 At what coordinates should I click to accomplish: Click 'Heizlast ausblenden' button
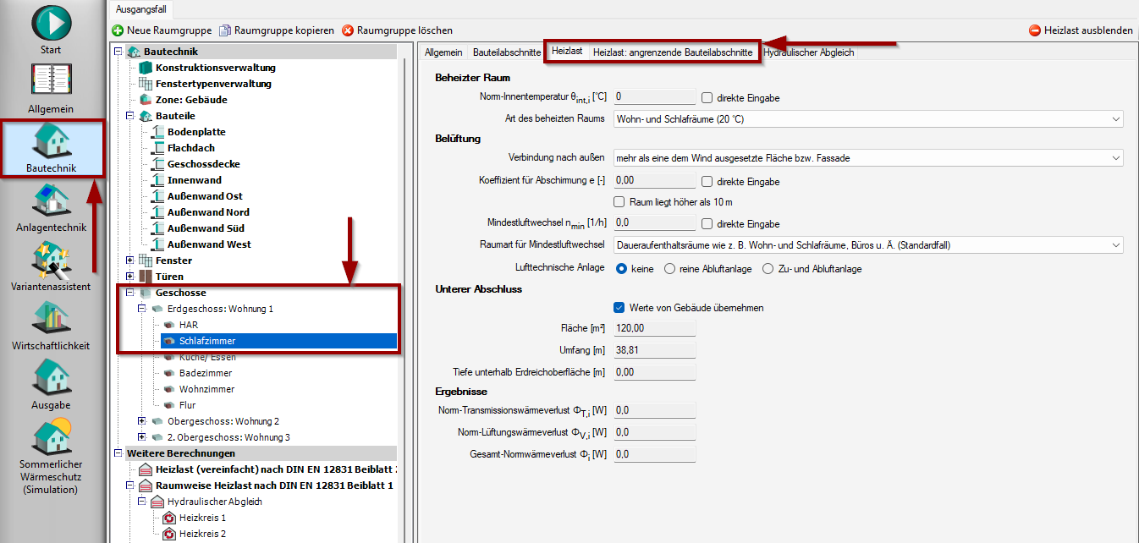tap(1081, 30)
